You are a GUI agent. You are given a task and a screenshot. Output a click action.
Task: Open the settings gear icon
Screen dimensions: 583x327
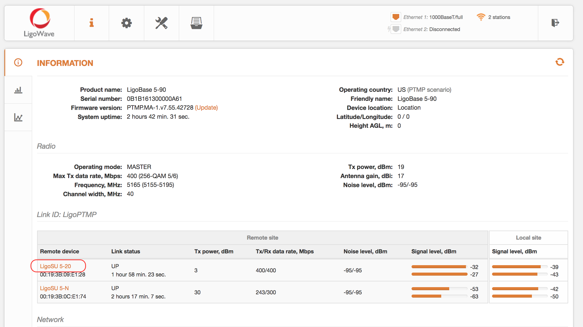pyautogui.click(x=126, y=23)
